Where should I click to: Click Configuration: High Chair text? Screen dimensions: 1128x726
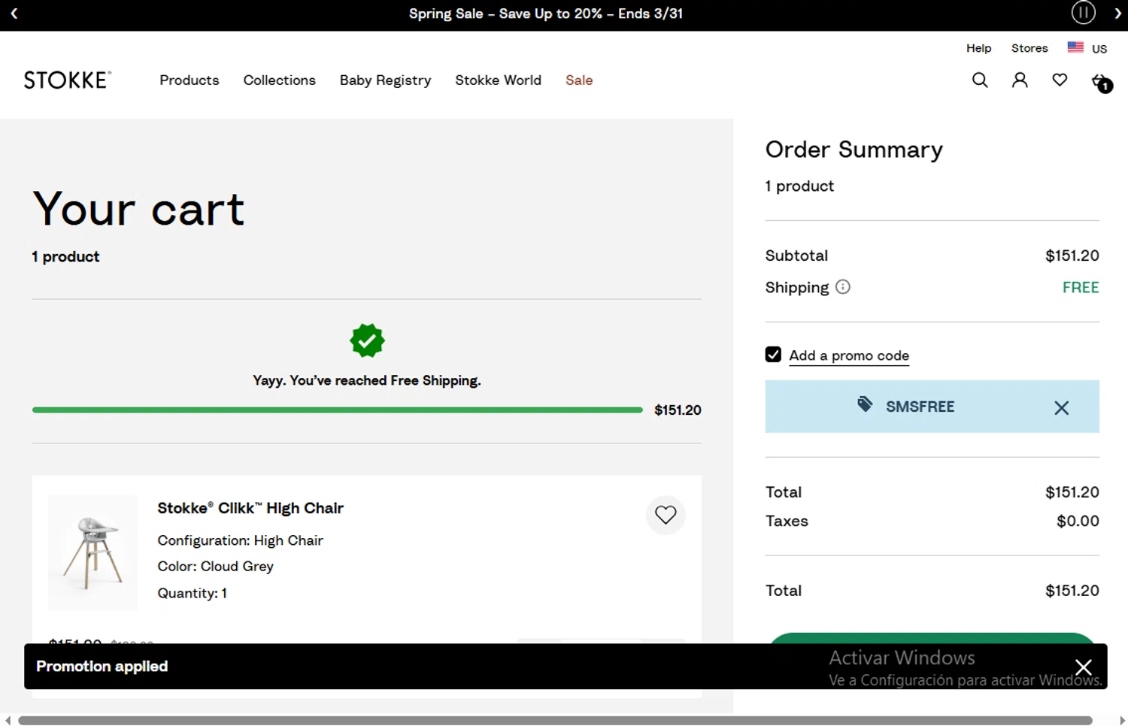pos(240,540)
